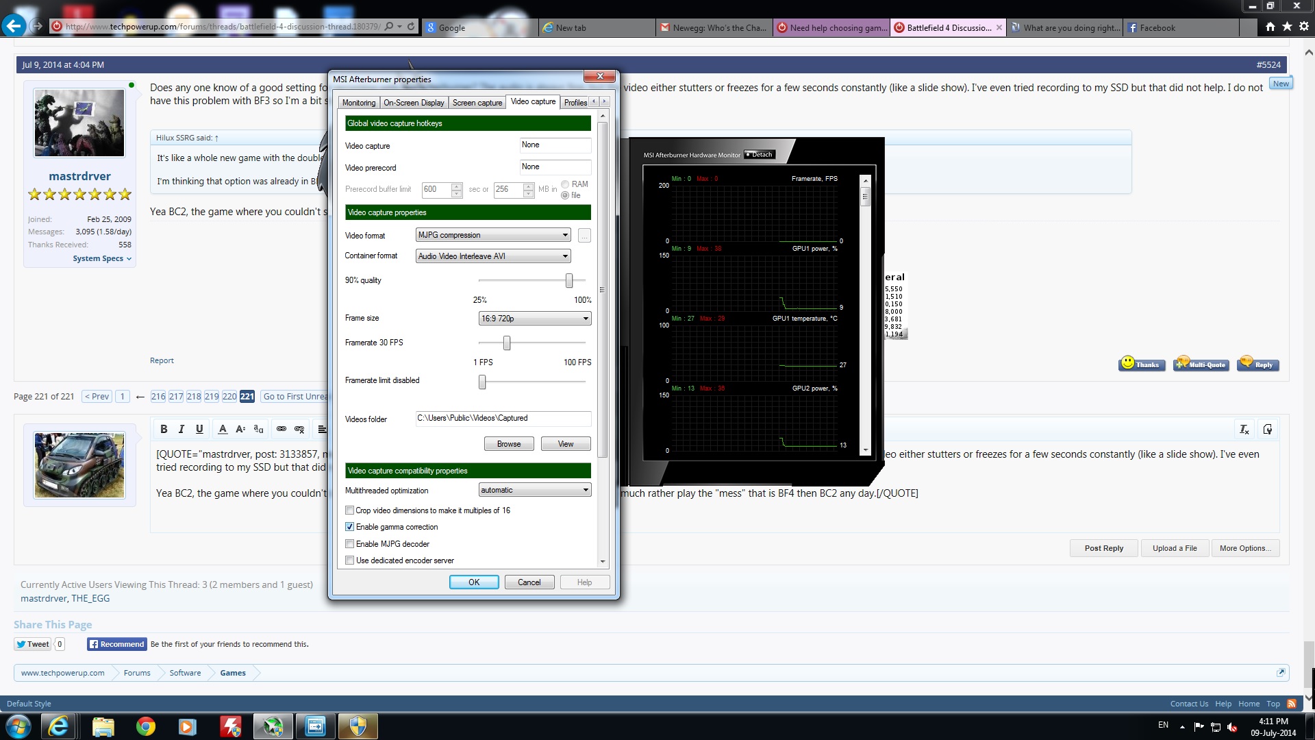The image size is (1315, 740).
Task: Switch to the Facebook browser tab
Action: [x=1181, y=27]
